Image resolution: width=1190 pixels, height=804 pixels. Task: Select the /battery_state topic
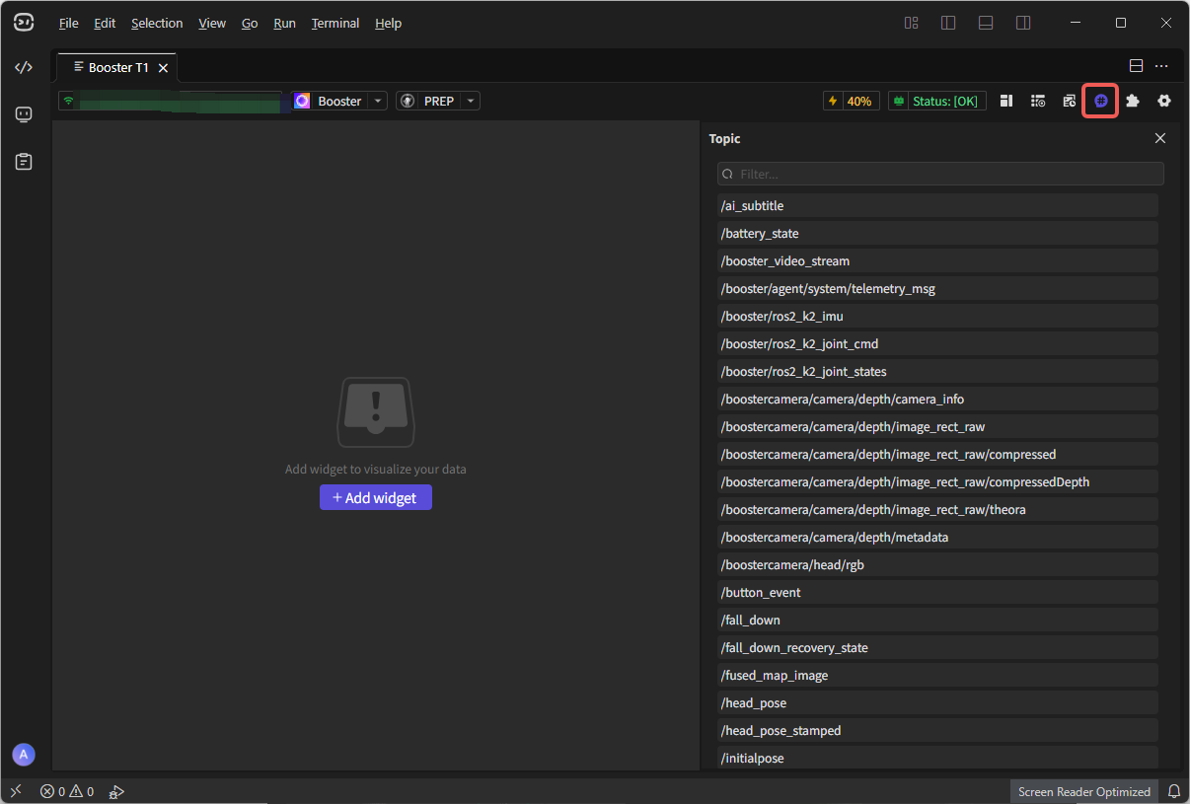click(x=937, y=233)
